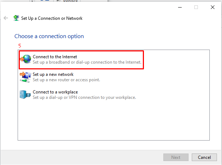This screenshot has height=165, width=222.
Task: Select the dial-up or VPN connection description
Action: pos(85,97)
